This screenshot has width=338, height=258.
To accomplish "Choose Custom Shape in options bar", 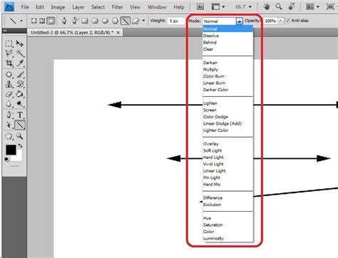I will 135,21.
